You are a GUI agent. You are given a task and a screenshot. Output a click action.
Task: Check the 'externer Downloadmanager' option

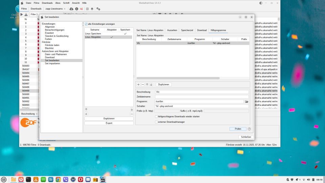click(156, 122)
